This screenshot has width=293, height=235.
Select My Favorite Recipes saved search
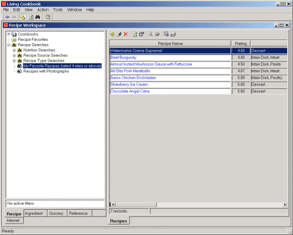(62, 66)
